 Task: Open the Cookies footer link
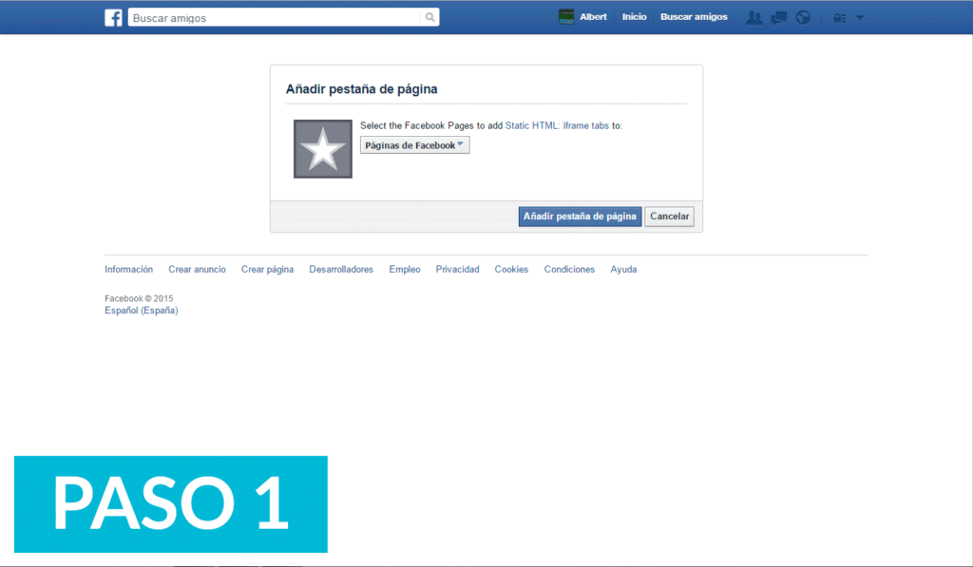[511, 269]
